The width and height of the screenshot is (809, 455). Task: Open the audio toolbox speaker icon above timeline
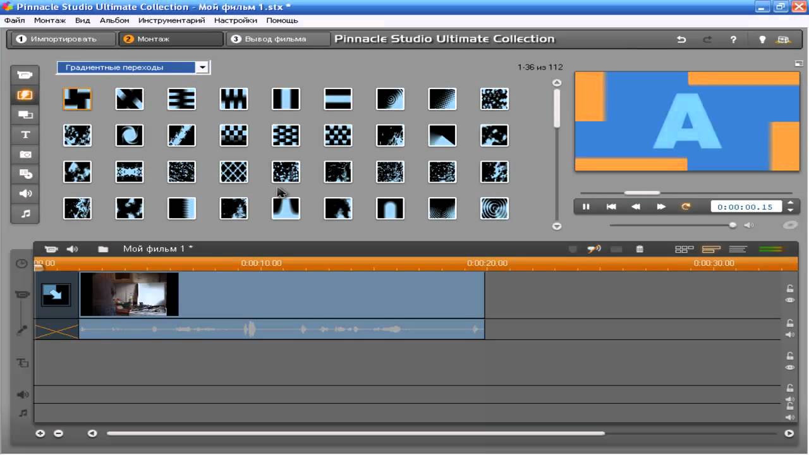click(x=73, y=249)
